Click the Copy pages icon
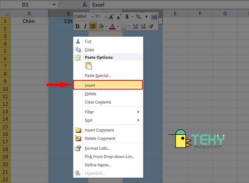This screenshot has width=249, height=183. (x=78, y=49)
